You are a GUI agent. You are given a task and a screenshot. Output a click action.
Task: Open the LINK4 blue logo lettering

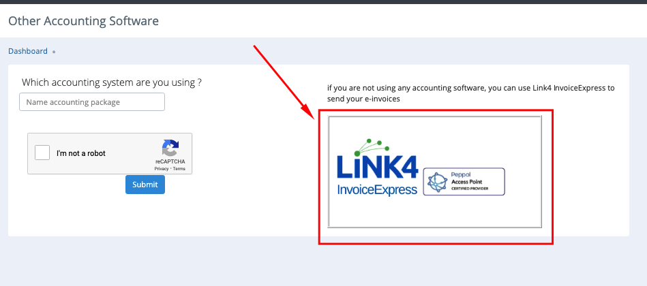(378, 166)
